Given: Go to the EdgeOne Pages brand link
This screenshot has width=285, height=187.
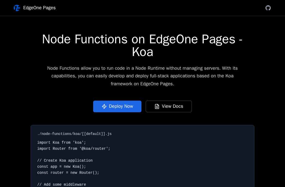Looking at the screenshot, I should point(35,8).
